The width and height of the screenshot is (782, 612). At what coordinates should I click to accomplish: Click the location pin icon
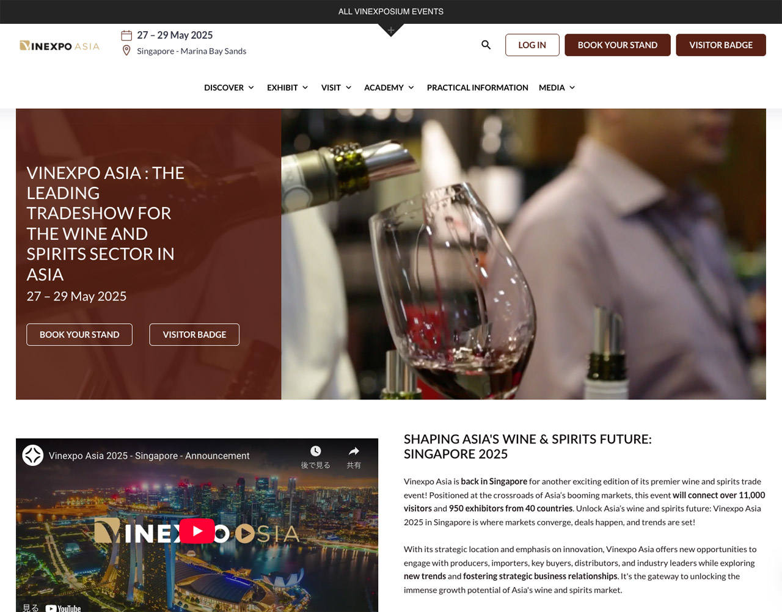pyautogui.click(x=126, y=51)
